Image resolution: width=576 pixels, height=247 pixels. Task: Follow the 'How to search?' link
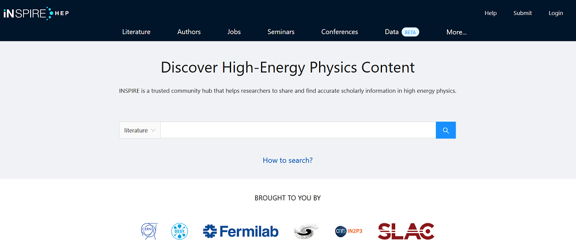tap(287, 160)
